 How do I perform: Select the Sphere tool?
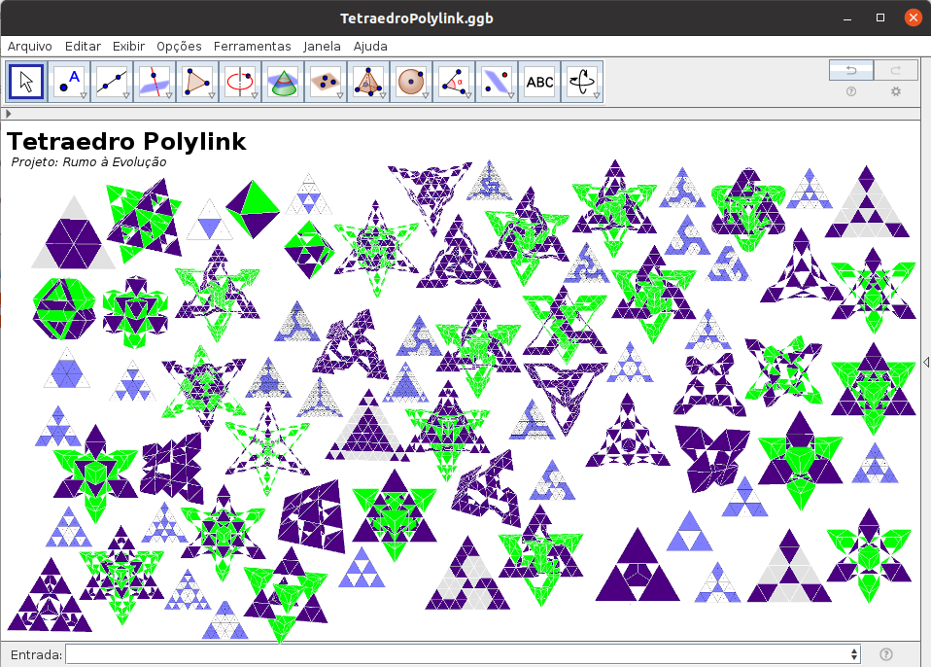coord(411,82)
